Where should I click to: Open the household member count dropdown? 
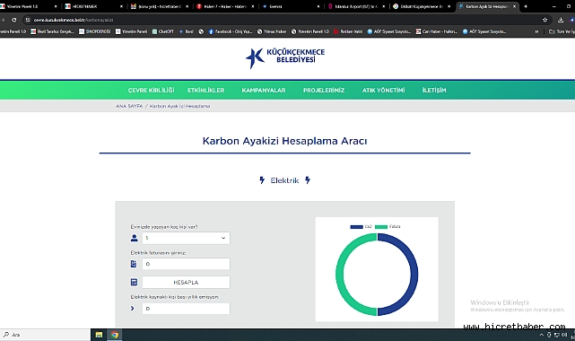186,238
